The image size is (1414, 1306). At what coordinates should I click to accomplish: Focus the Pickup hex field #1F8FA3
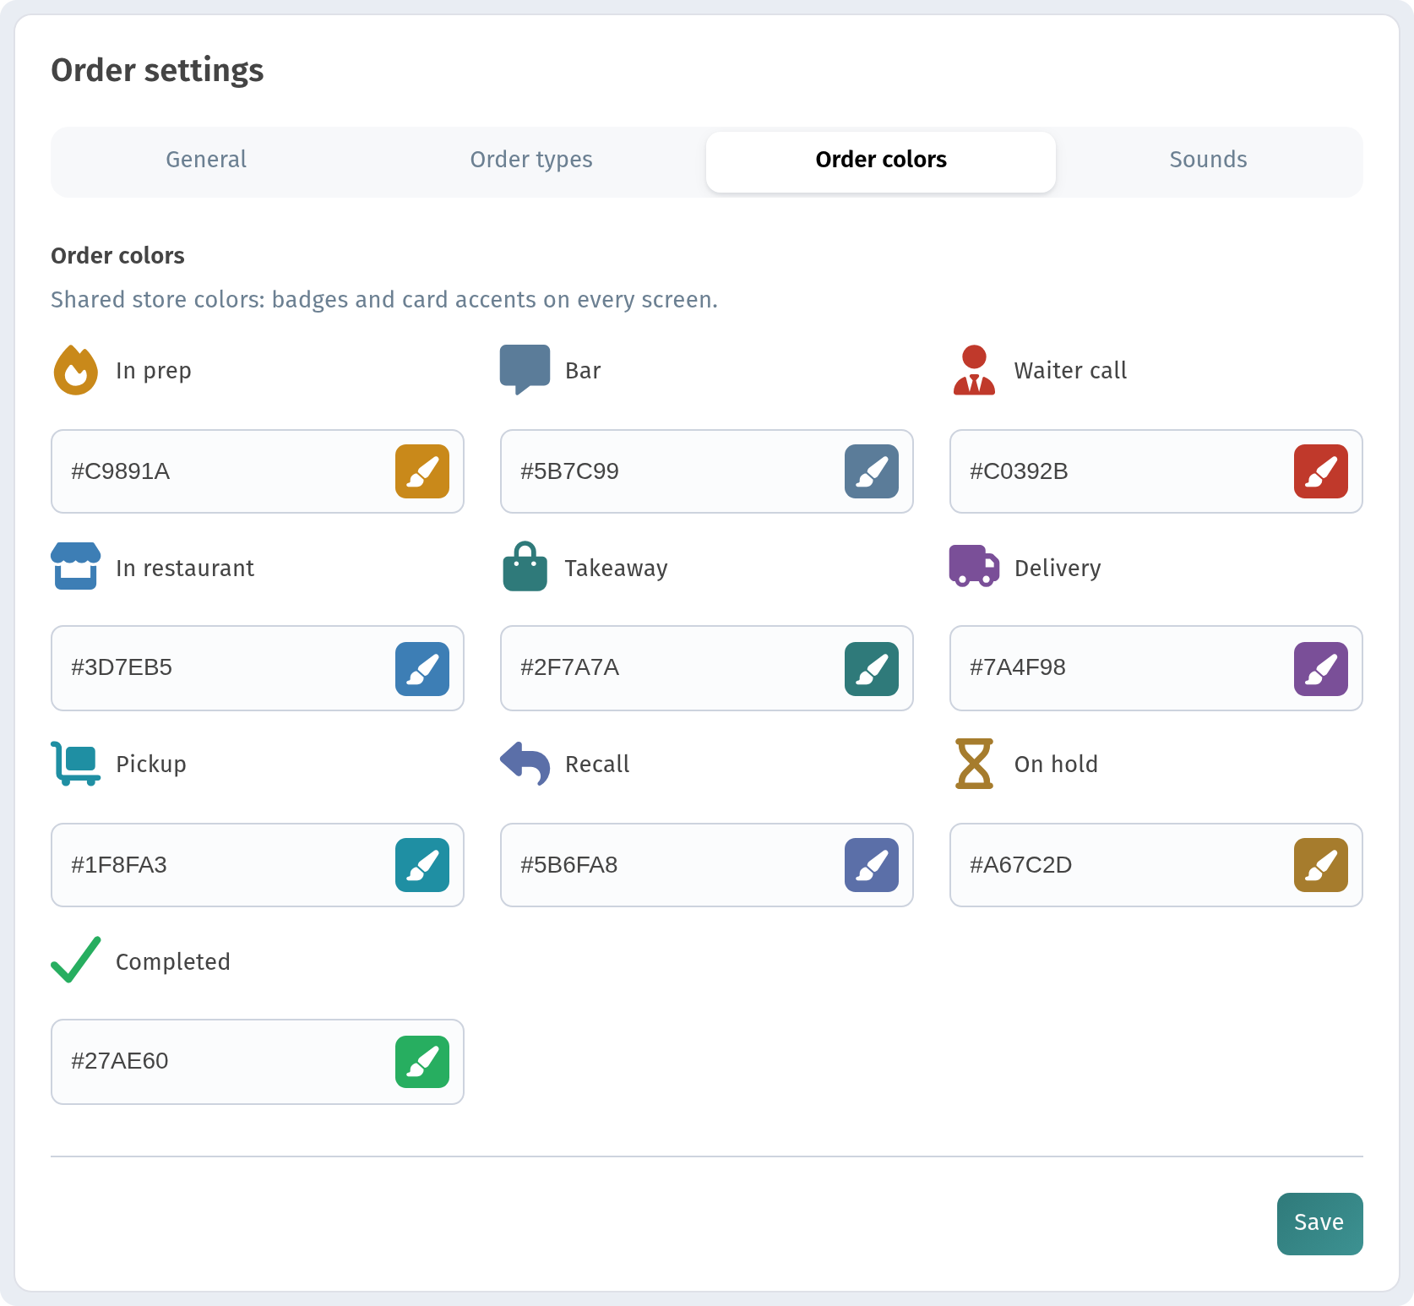258,865
